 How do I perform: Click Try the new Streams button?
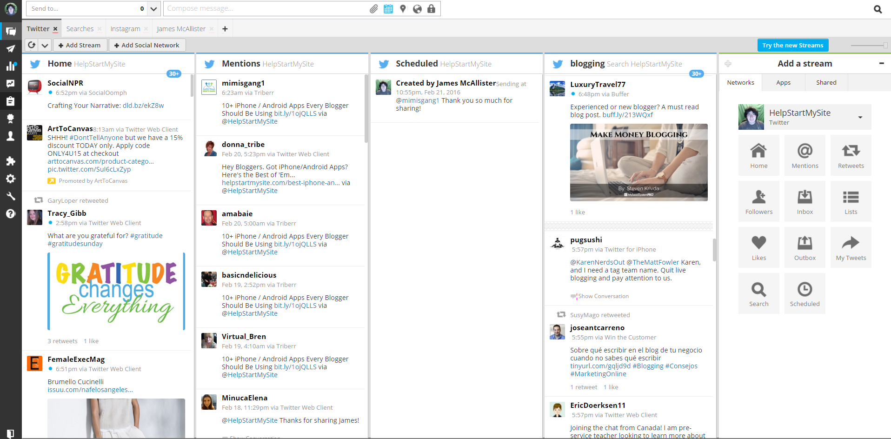tap(793, 45)
